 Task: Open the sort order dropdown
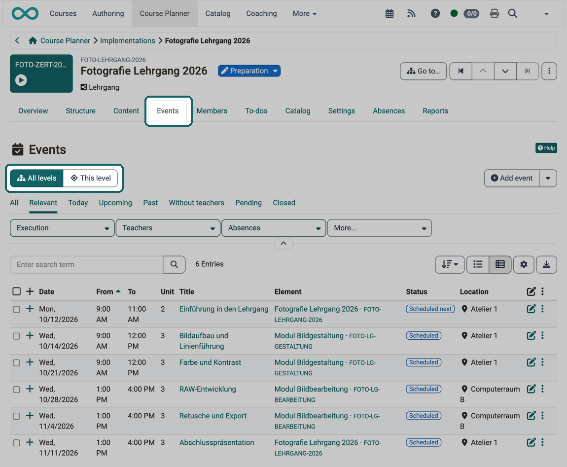click(x=450, y=264)
